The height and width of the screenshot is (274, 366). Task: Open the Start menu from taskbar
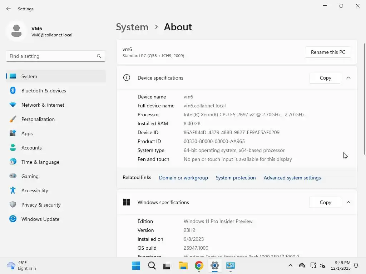[x=136, y=265]
